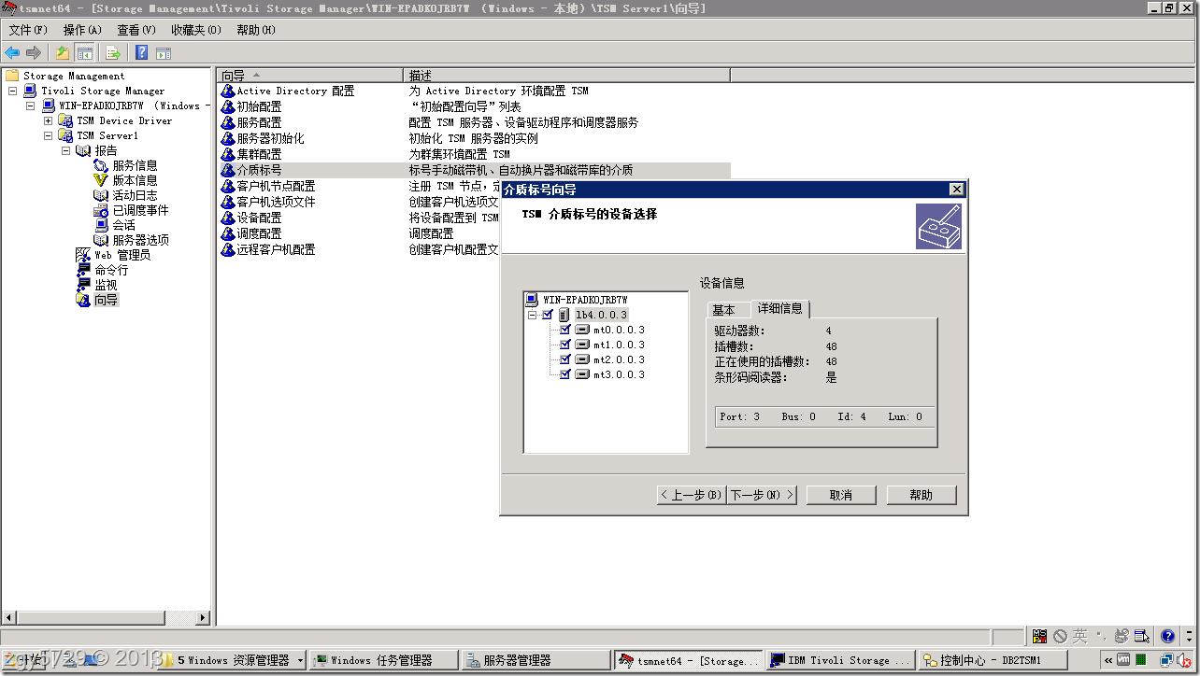Toggle checkbox for library lb4.0.0.3

[548, 315]
